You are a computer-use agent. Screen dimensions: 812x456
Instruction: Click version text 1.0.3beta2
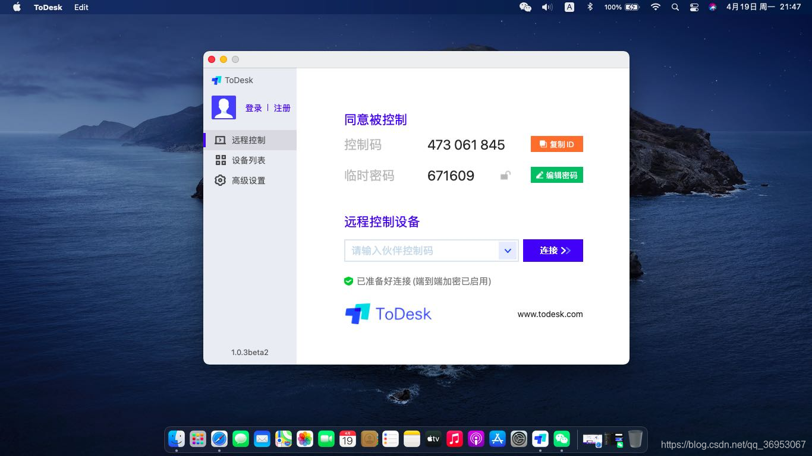coord(250,352)
